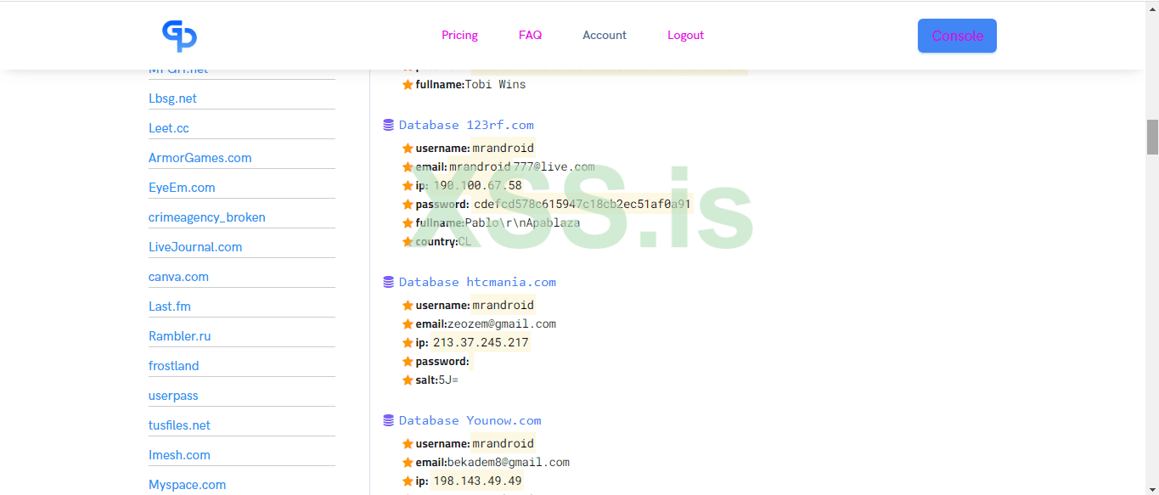The height and width of the screenshot is (495, 1159).
Task: Click the Database Younow.com heading
Action: [x=470, y=420]
